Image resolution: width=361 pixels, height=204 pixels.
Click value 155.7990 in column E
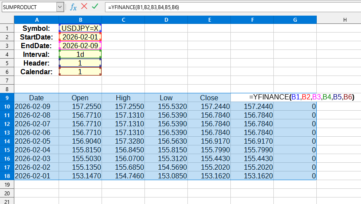point(209,150)
